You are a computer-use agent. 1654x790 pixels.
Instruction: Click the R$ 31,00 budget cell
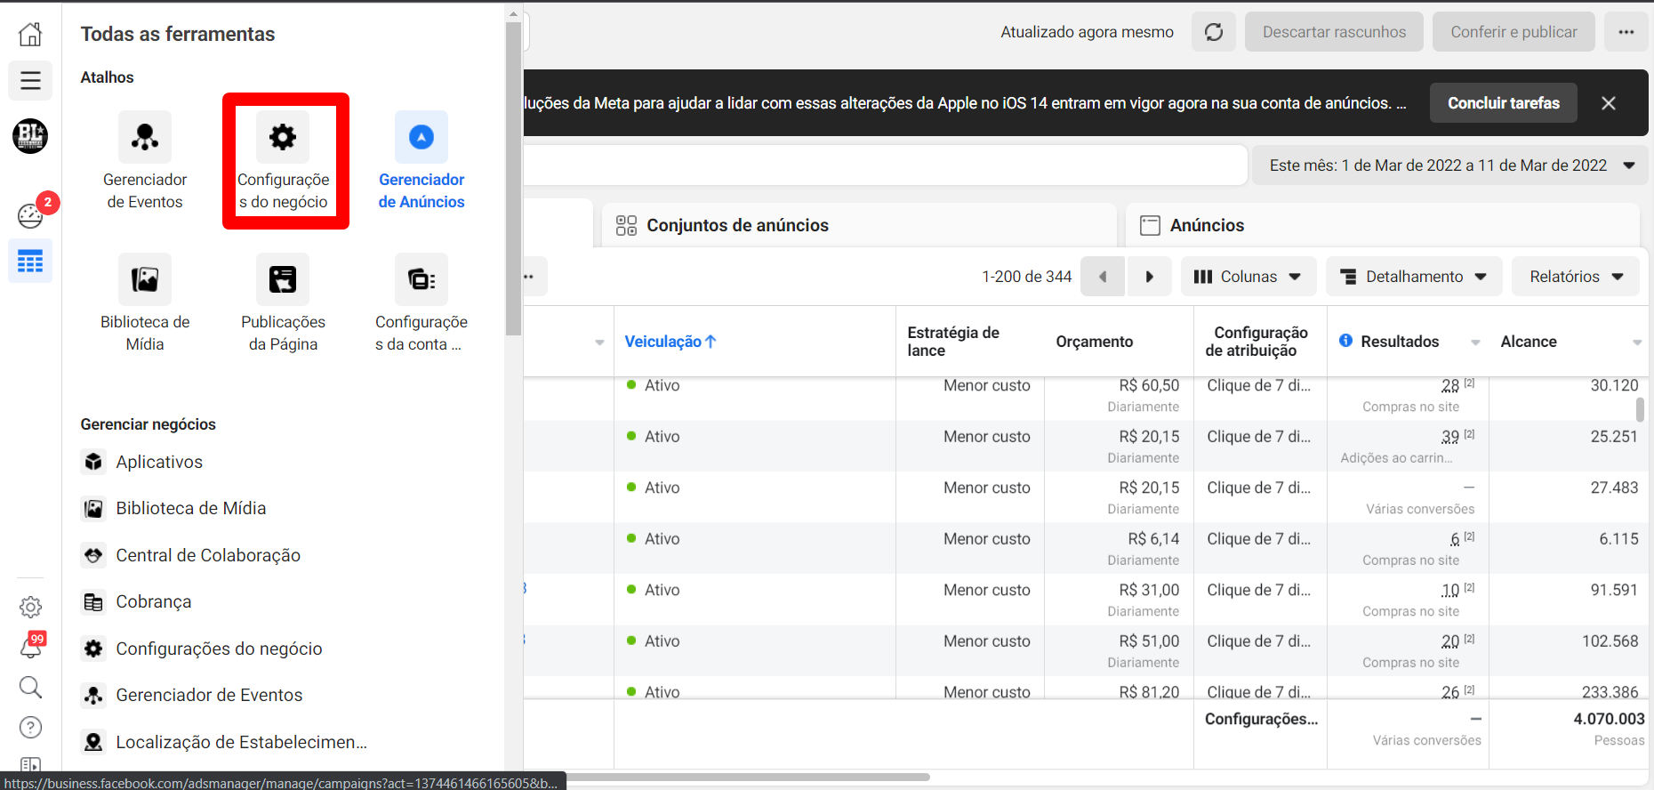point(1149,590)
